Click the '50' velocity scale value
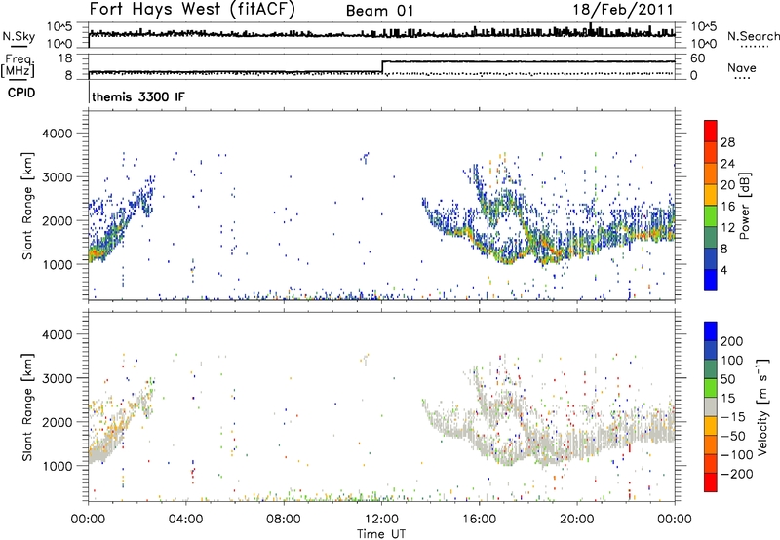The width and height of the screenshot is (780, 540). pyautogui.click(x=727, y=379)
